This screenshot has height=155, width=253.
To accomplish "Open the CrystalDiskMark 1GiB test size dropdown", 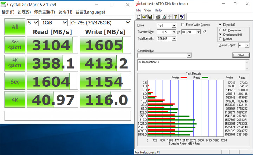I will [x=64, y=22].
